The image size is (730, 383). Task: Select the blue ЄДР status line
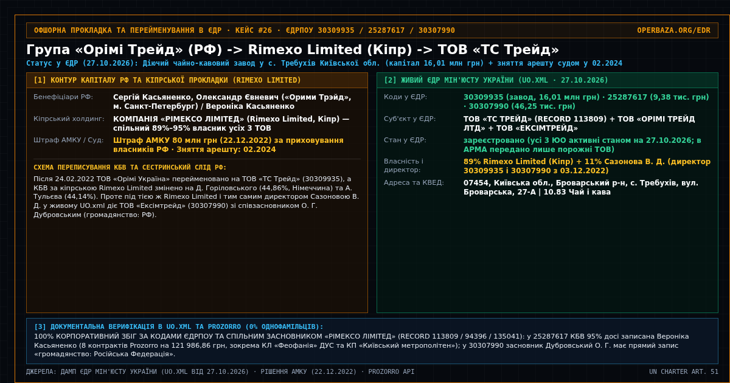[324, 63]
